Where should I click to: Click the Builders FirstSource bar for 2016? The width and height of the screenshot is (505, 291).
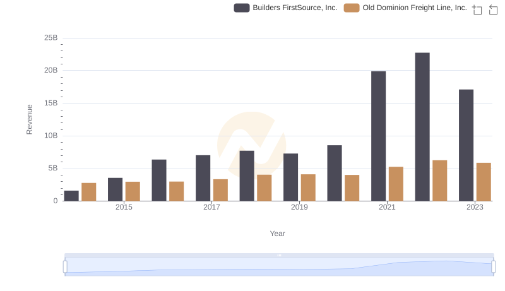159,181
